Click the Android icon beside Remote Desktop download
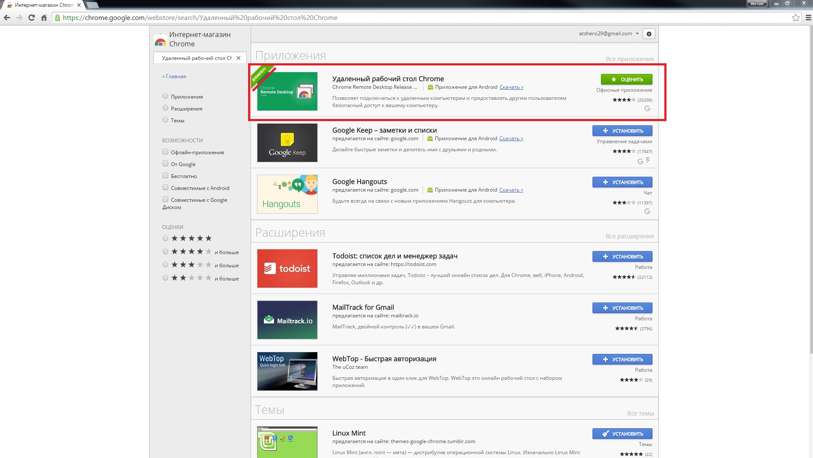 tap(430, 87)
